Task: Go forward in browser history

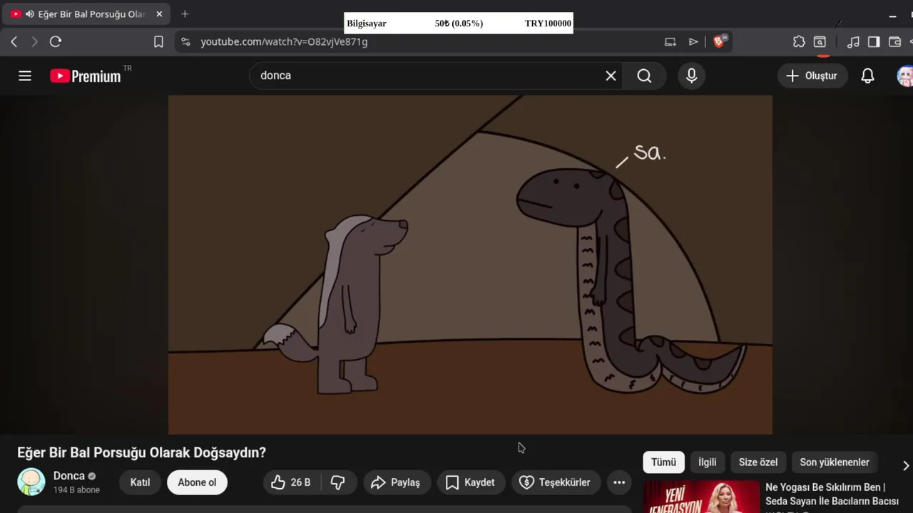Action: tap(34, 42)
